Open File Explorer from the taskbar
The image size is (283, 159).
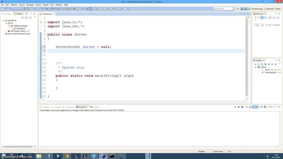click(39, 156)
